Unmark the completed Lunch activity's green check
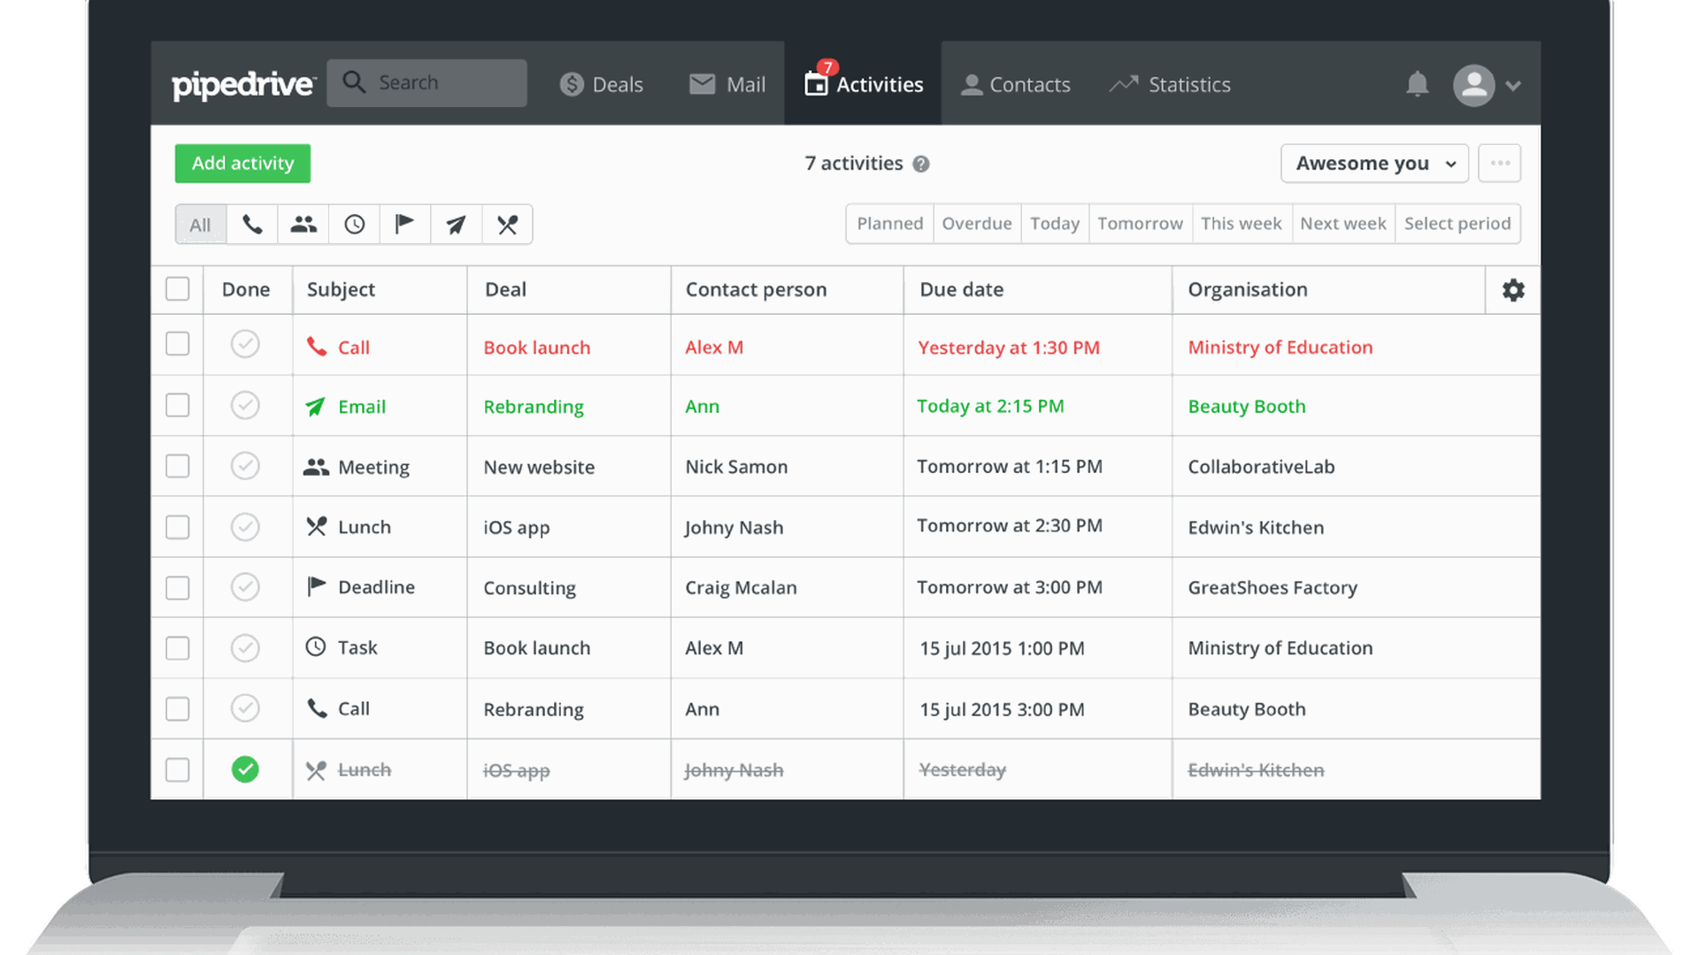 (245, 769)
